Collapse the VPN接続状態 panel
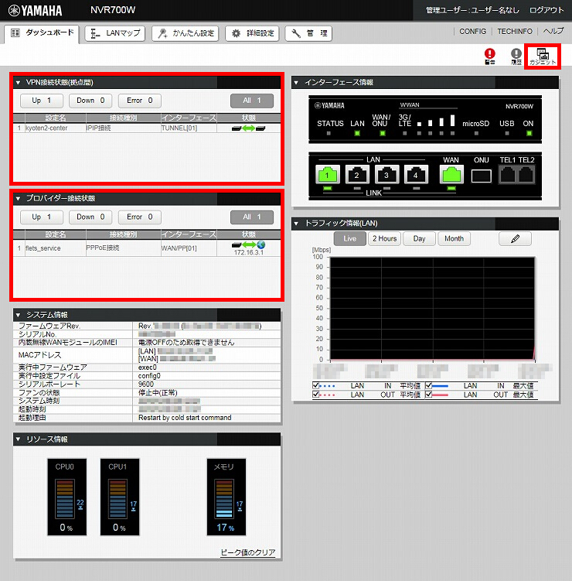This screenshot has width=572, height=581. [18, 83]
